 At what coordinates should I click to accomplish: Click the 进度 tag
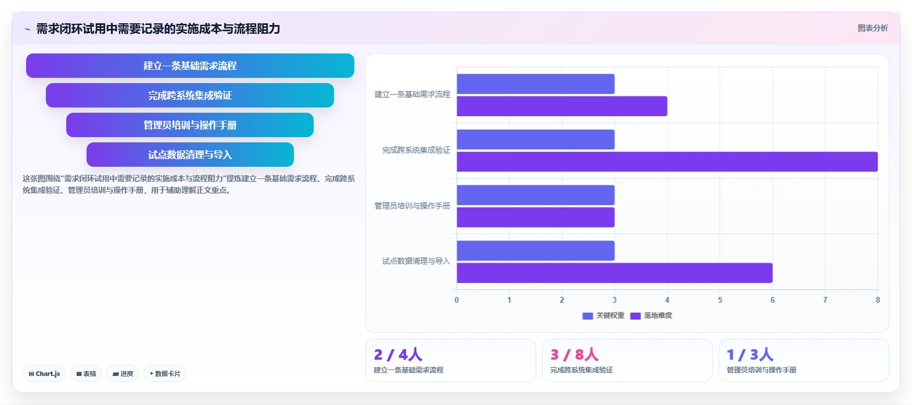point(123,374)
